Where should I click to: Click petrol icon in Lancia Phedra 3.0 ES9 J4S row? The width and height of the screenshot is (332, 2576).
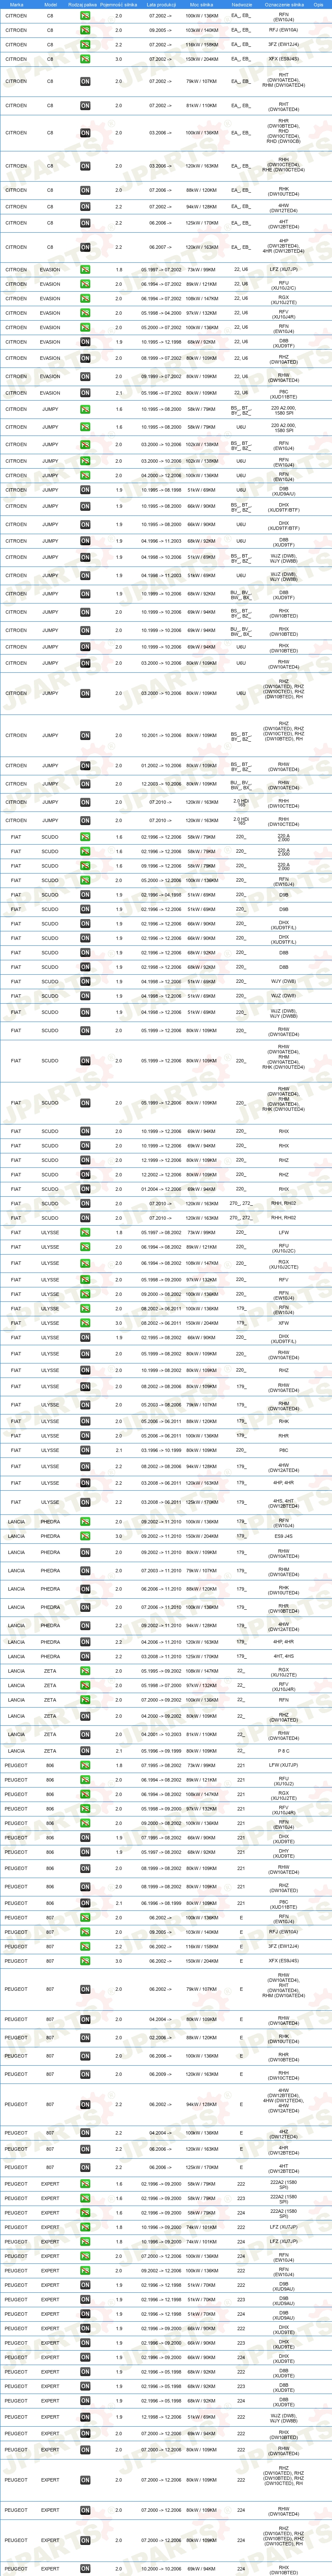point(85,1536)
